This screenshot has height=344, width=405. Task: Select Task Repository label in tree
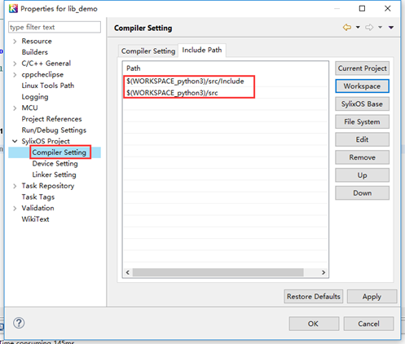[x=48, y=186]
